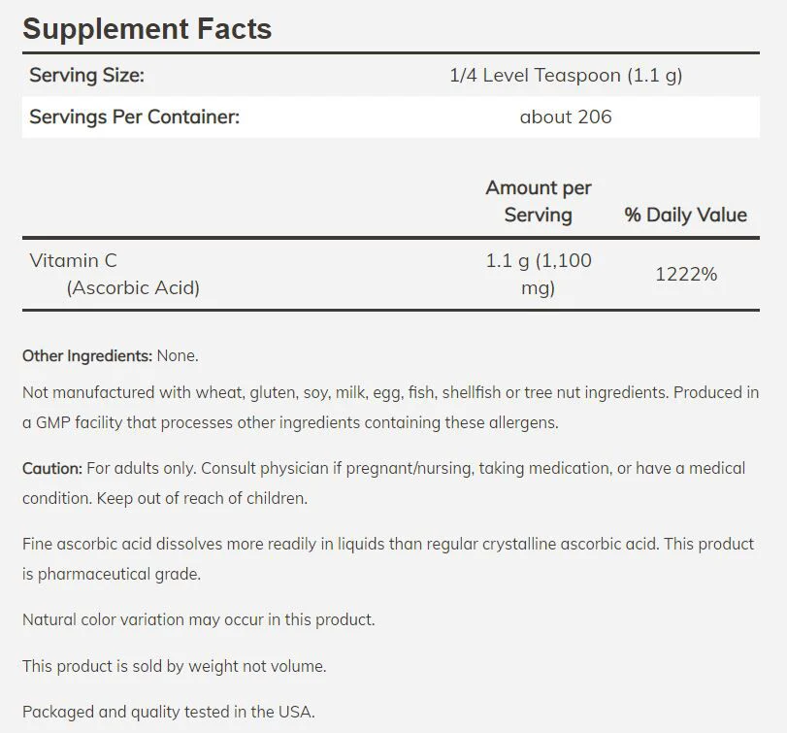Click the Keep out of reach of children text
The width and height of the screenshot is (787, 733).
pos(202,499)
